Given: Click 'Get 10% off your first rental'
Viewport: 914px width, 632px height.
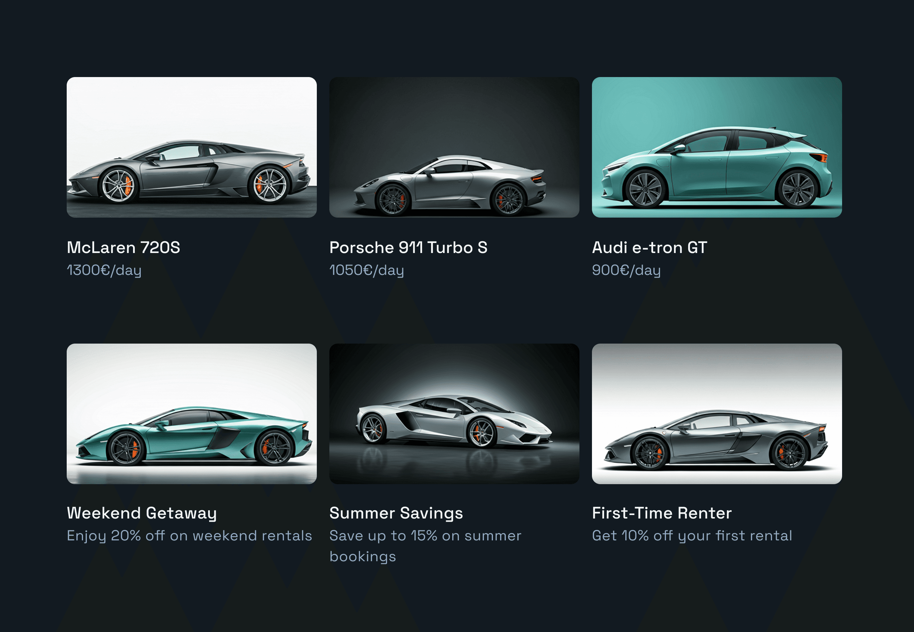Looking at the screenshot, I should click(x=692, y=536).
